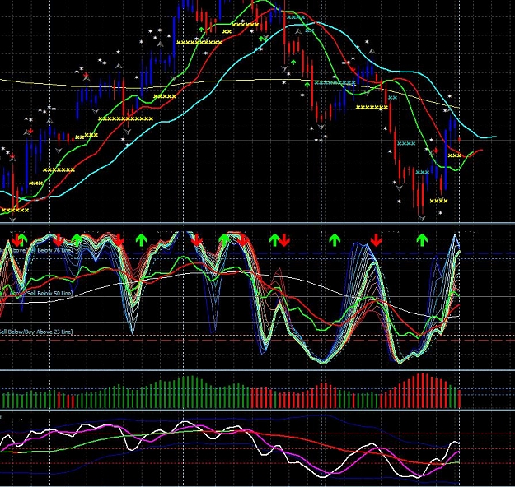The image size is (515, 487).
Task: Click the rightmost red down arrow in oscillator panel
Action: click(376, 240)
